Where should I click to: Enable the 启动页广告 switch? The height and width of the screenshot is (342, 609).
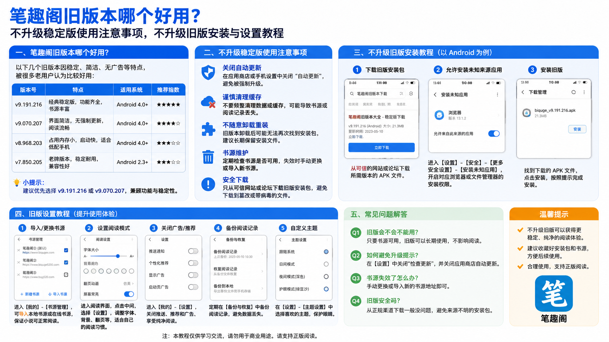coord(193,287)
